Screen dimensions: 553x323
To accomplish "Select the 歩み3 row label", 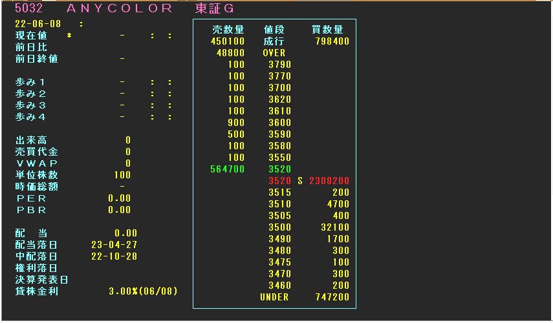I will click(x=30, y=105).
